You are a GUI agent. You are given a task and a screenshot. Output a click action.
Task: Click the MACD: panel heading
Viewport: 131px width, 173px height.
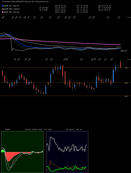pos(8,129)
